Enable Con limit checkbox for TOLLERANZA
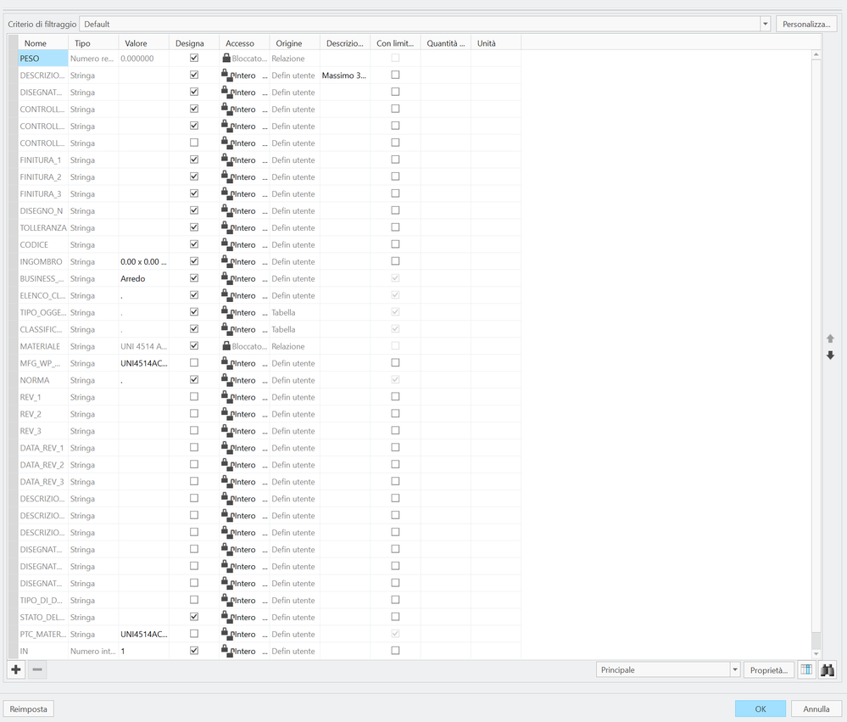Viewport: 847px width, 722px height. 395,227
